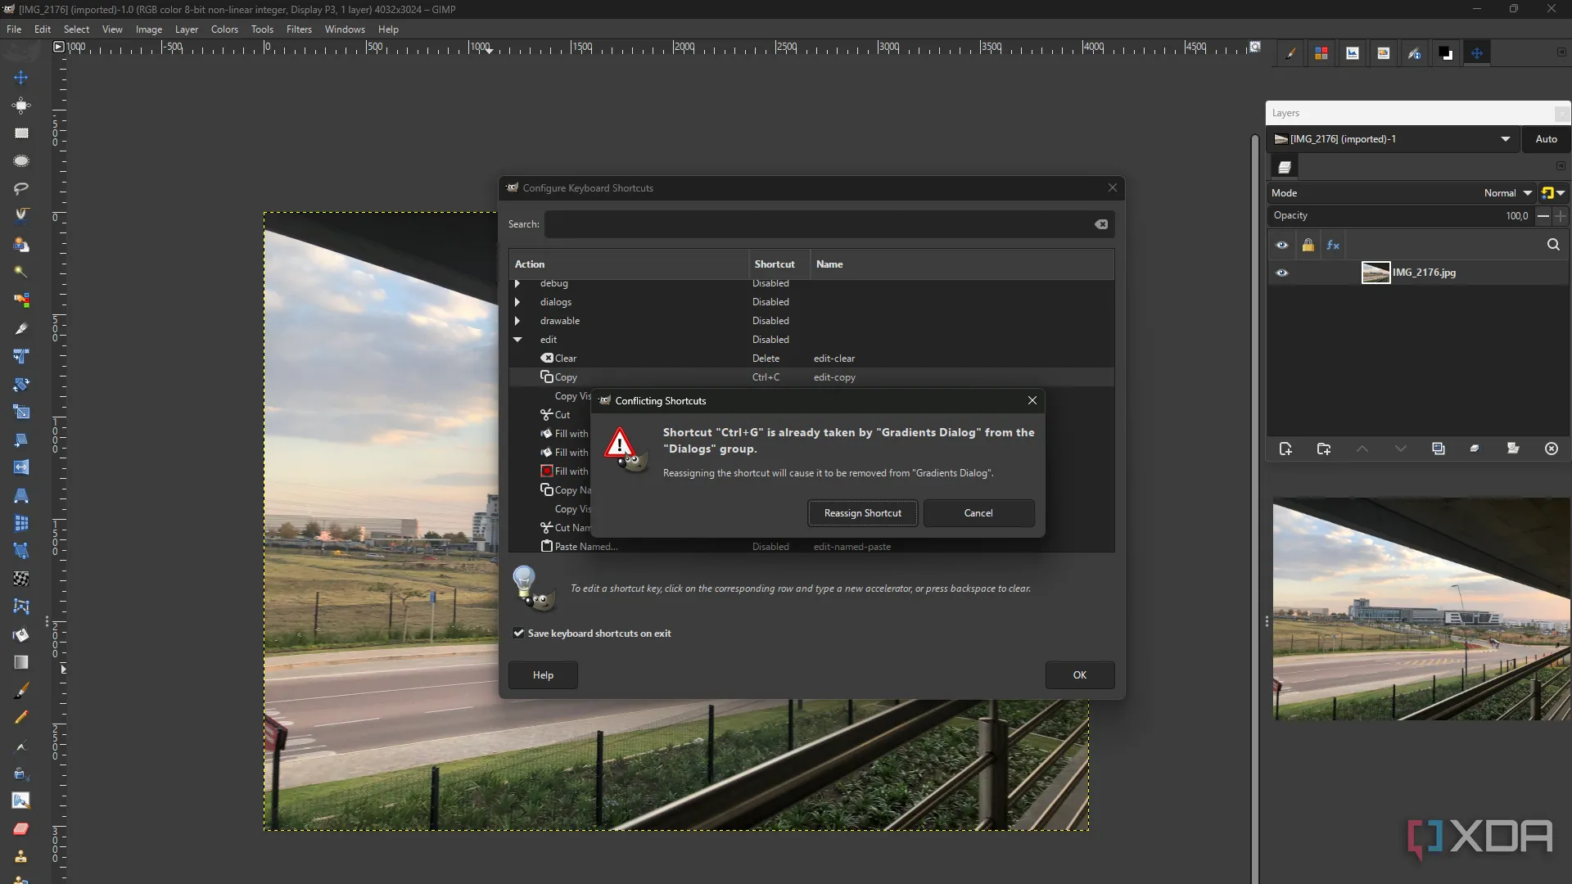Viewport: 1572px width, 884px height.
Task: Collapse the edit action group
Action: pos(517,340)
